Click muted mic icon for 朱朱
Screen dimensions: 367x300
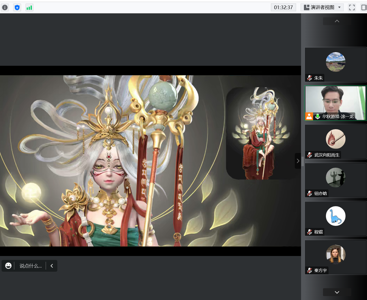(310, 78)
